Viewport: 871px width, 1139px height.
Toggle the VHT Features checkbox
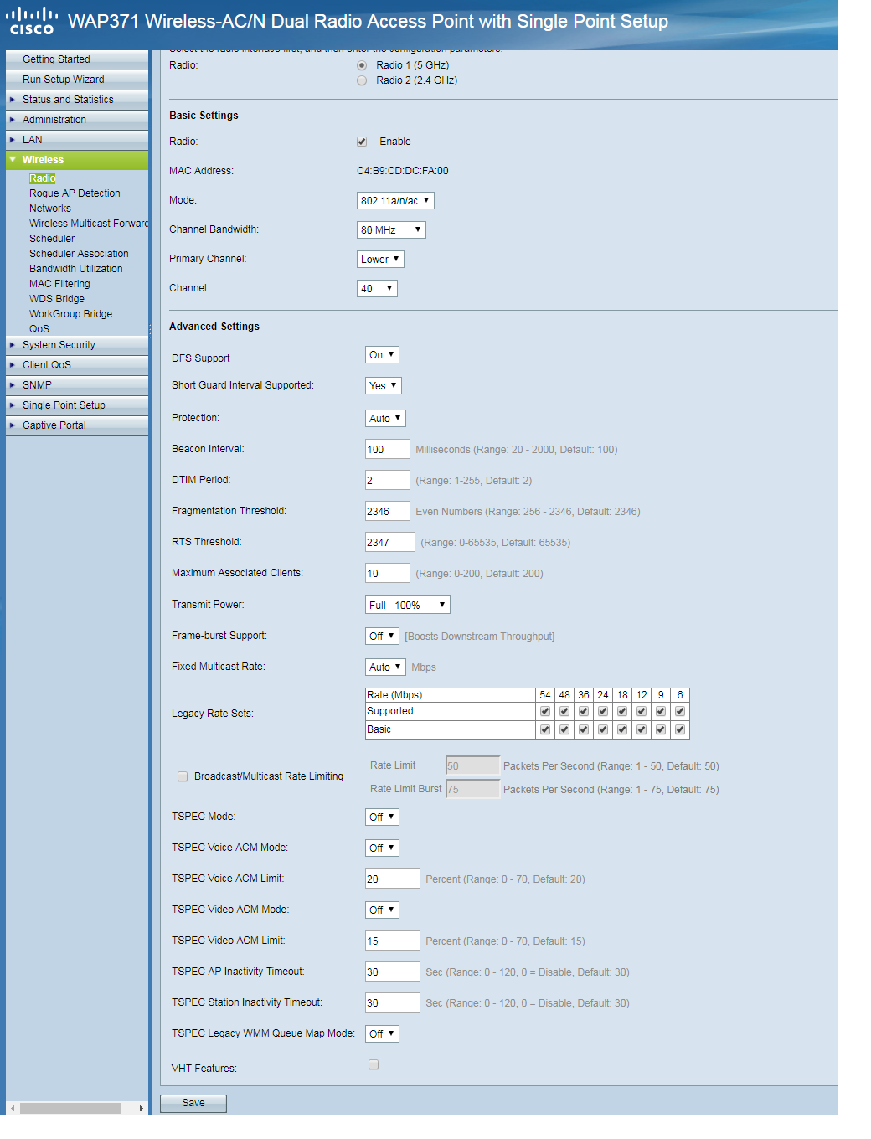pyautogui.click(x=374, y=1064)
